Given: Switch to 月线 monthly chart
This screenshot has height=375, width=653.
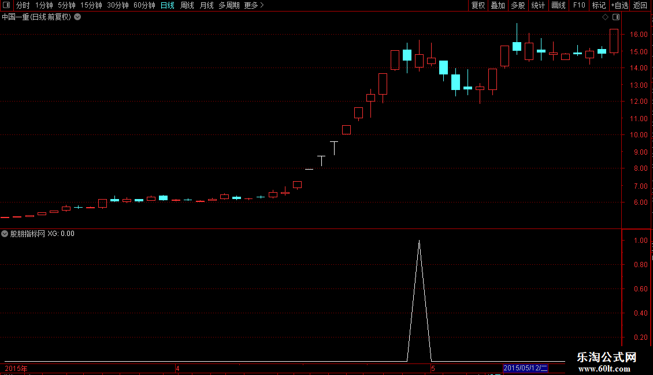Looking at the screenshot, I should click(x=206, y=5).
